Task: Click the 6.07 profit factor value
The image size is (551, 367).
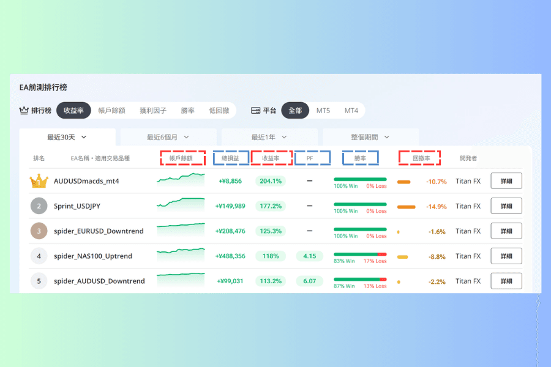Action: pos(310,281)
